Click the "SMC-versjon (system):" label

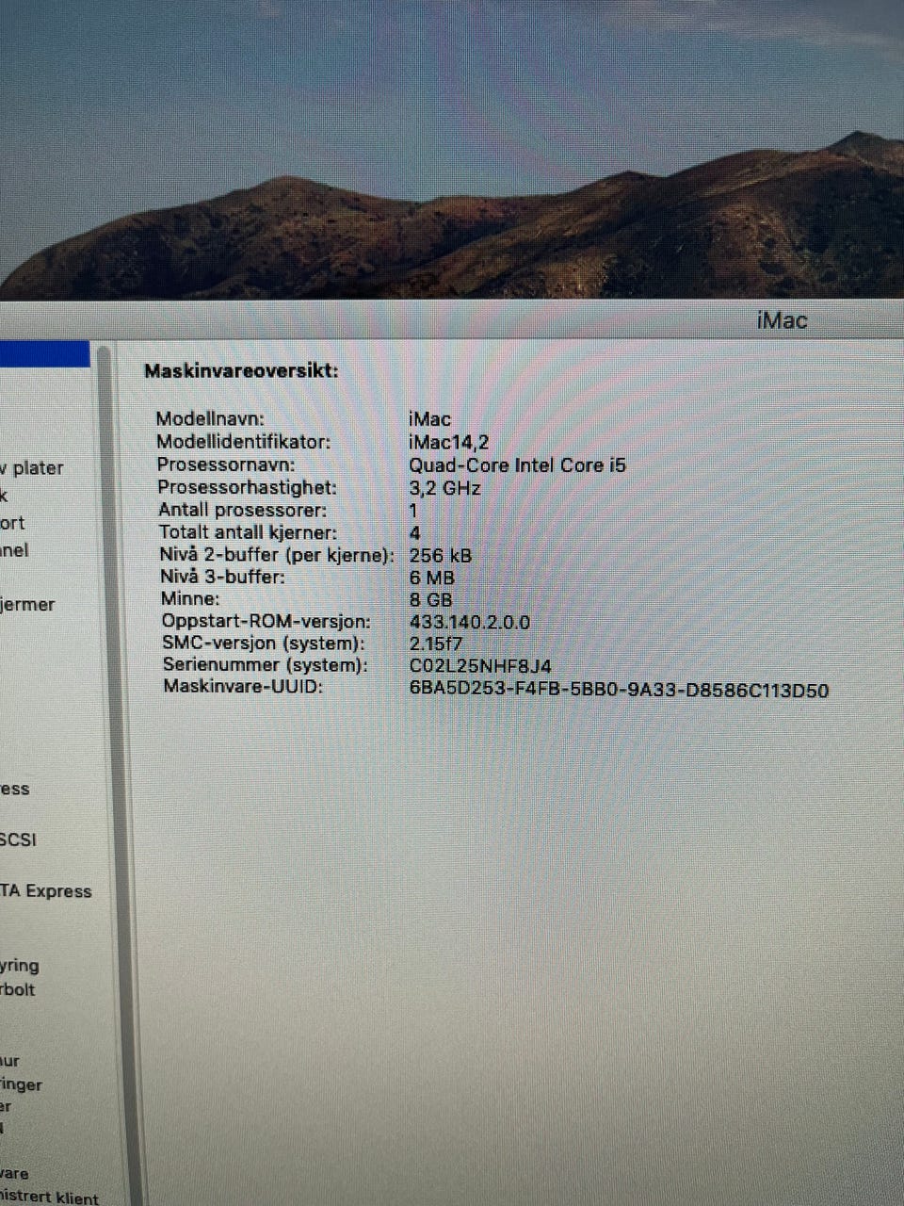(x=263, y=643)
